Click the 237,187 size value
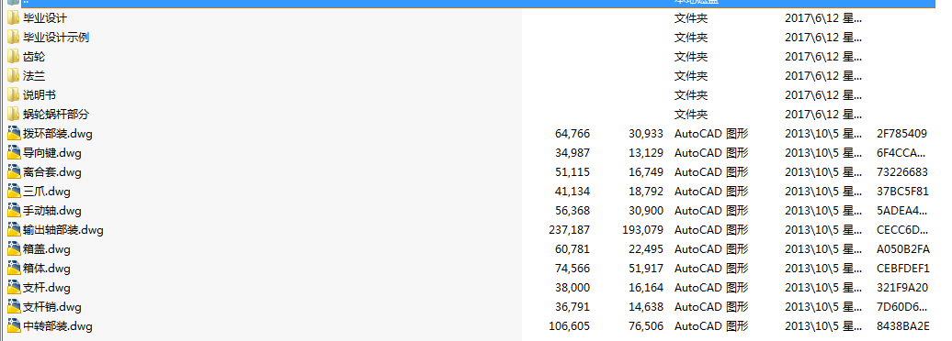This screenshot has height=341, width=952. 568,230
